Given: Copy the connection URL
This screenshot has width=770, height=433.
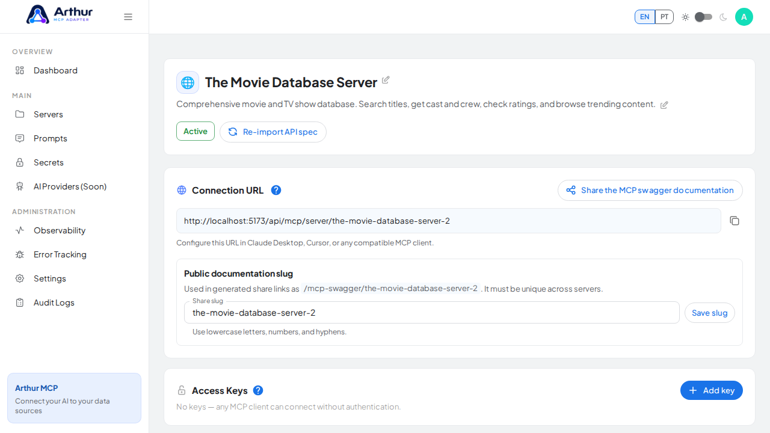Looking at the screenshot, I should pyautogui.click(x=735, y=221).
